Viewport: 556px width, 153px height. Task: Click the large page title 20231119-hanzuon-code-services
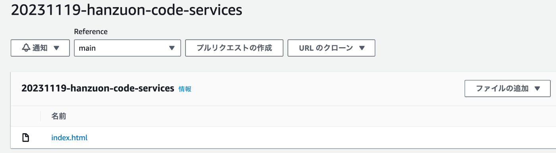pyautogui.click(x=126, y=10)
